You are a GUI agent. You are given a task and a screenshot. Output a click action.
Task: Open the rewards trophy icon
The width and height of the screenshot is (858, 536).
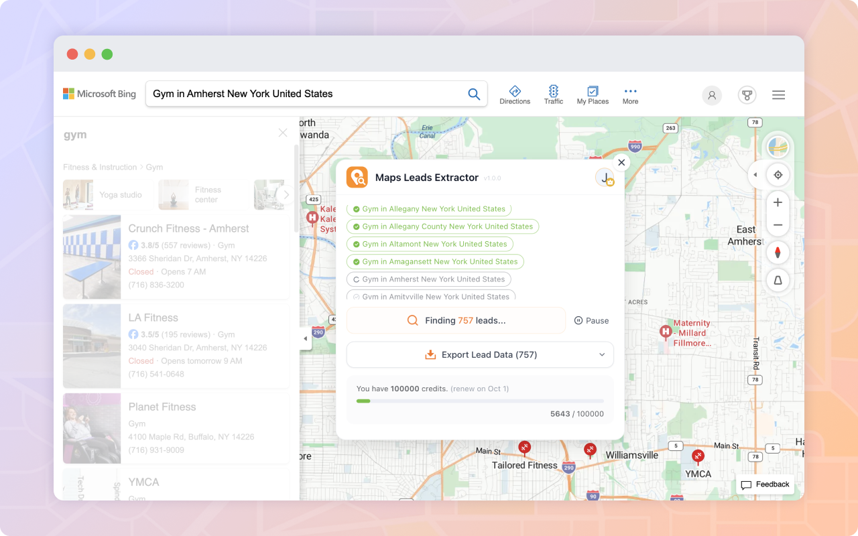click(747, 95)
